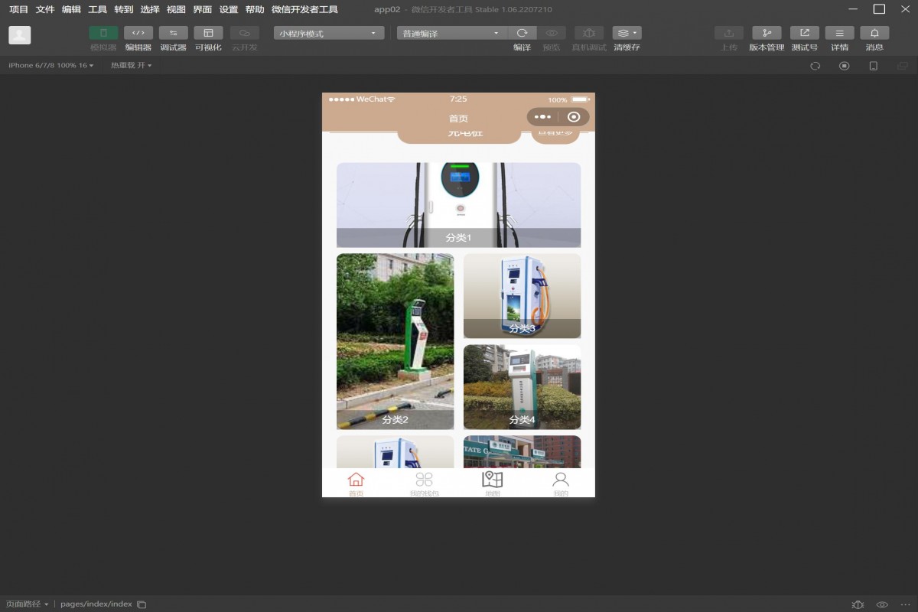Open the iPhone 6/7/8 device dropdown
This screenshot has width=918, height=612.
point(50,66)
